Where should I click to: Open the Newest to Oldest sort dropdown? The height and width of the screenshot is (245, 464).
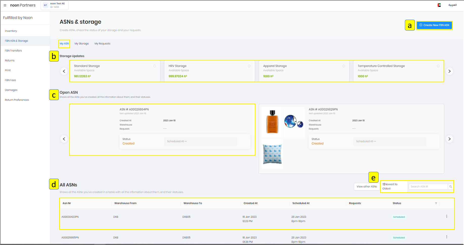394,186
